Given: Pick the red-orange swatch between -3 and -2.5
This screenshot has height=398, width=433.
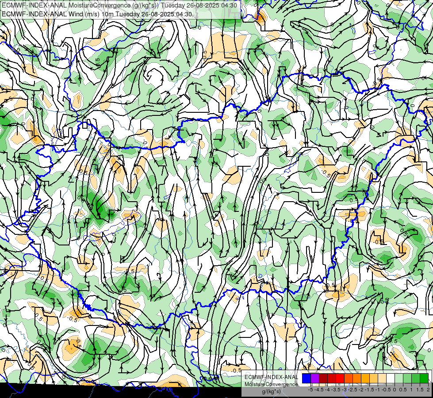Looking at the screenshot, I should pos(349,379).
